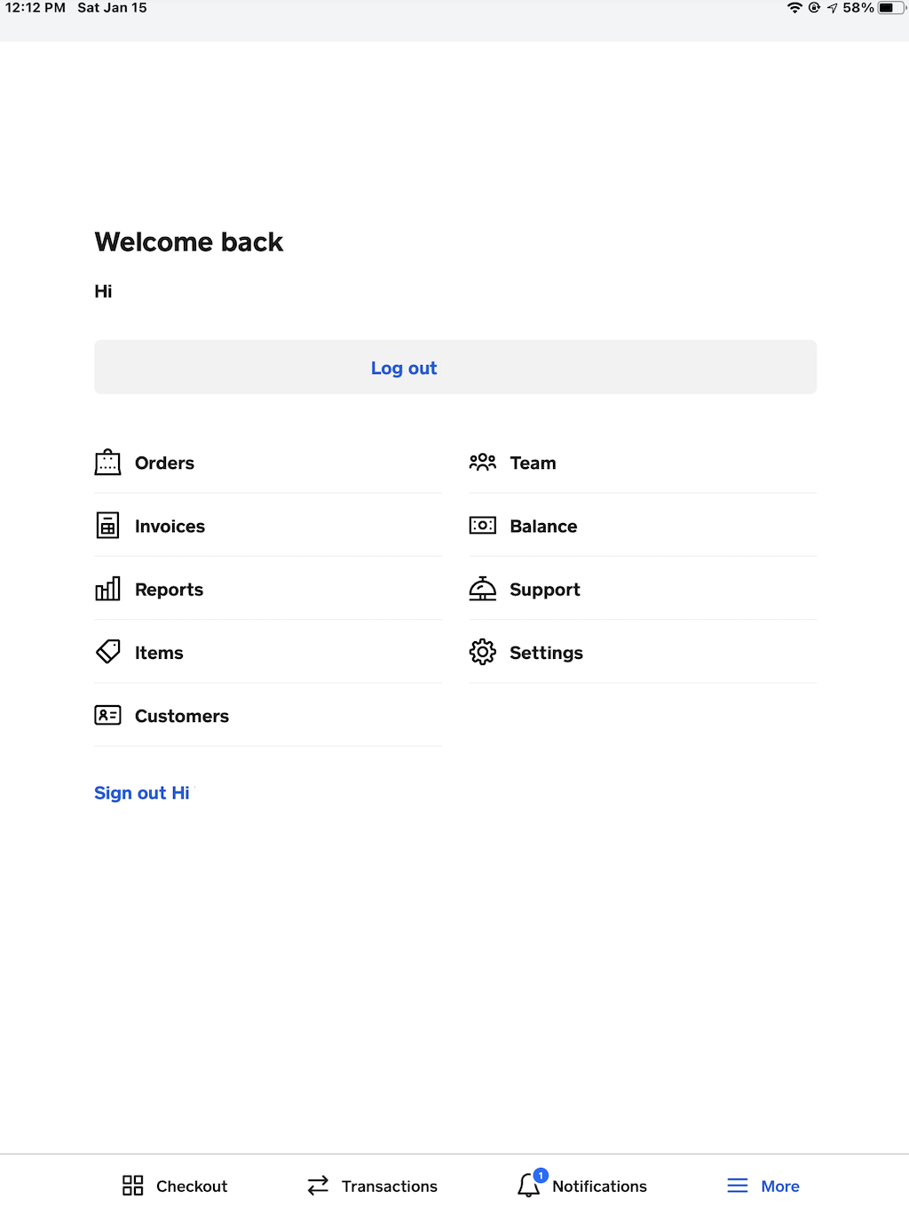The image size is (909, 1206).
Task: Choose the Customers menu entry
Action: point(181,716)
